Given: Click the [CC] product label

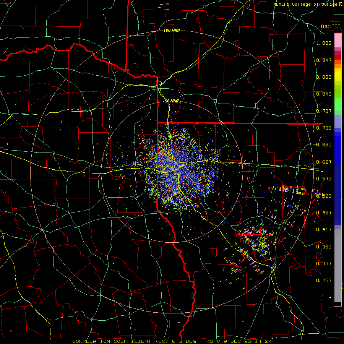Looking at the screenshot, I should click(326, 26).
